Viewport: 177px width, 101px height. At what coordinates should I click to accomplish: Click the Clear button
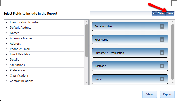(x=161, y=14)
